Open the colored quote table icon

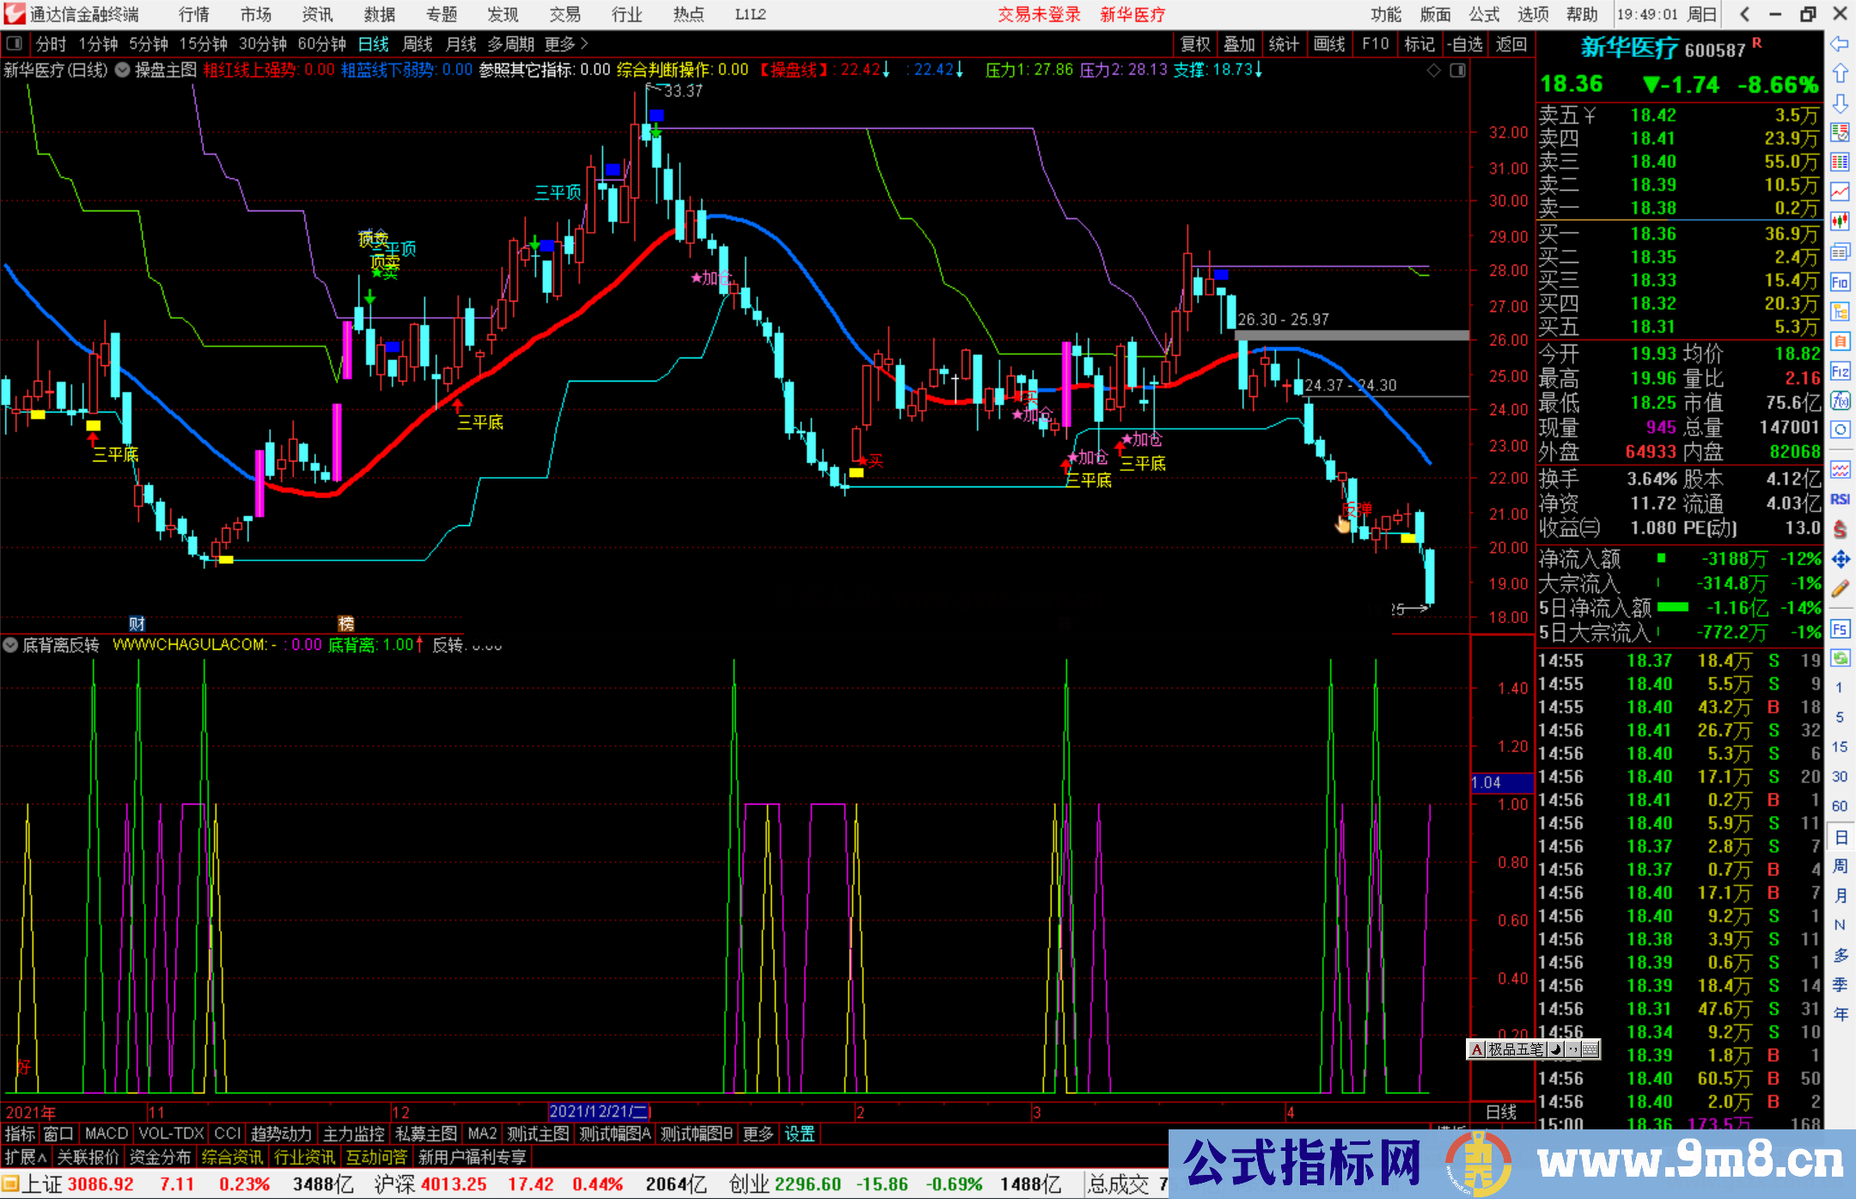point(1840,162)
